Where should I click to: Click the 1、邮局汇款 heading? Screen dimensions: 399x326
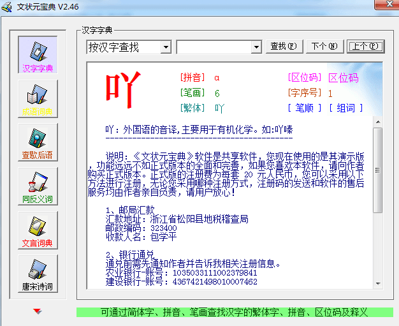(130, 210)
